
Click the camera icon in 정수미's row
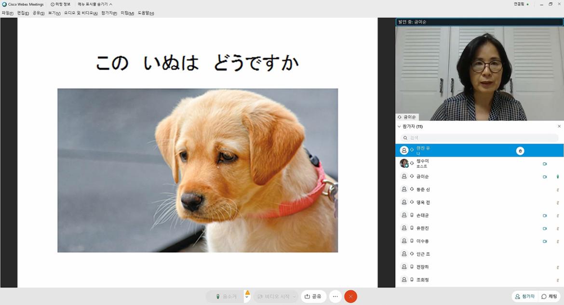click(545, 164)
